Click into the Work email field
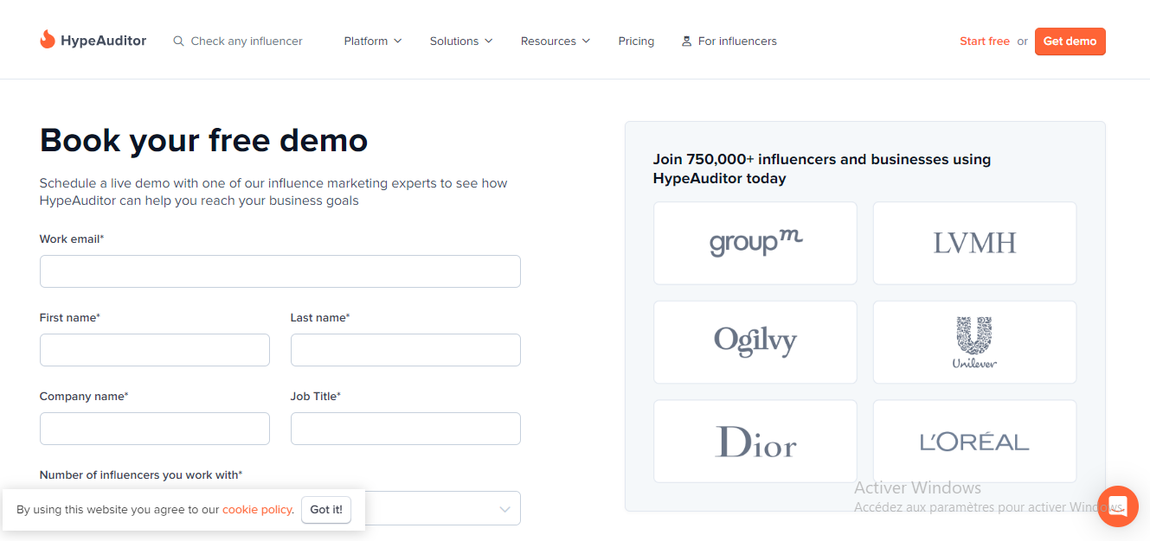 pos(280,271)
